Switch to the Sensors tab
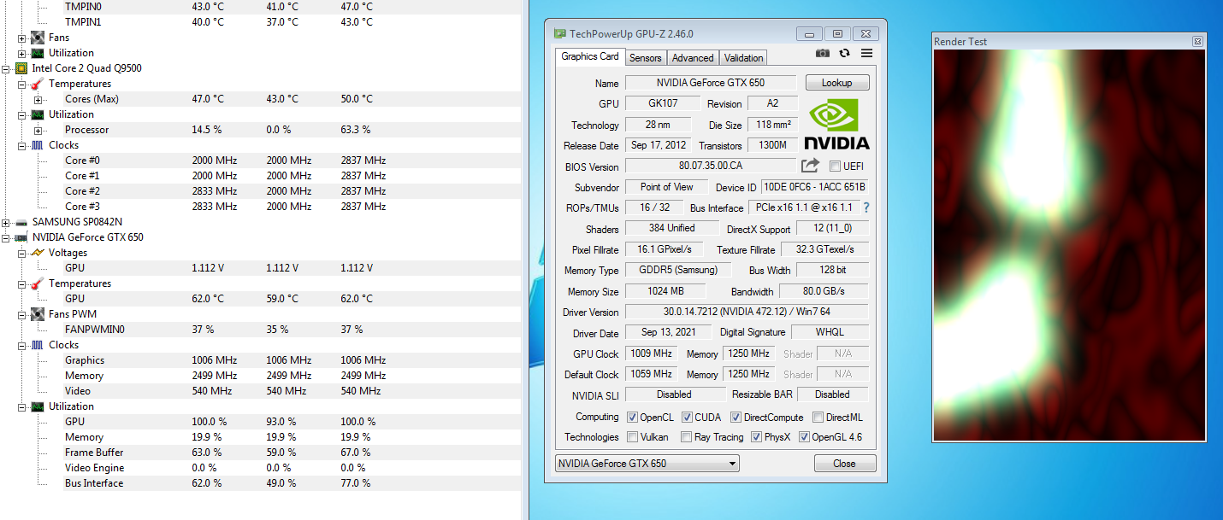Screen dimensions: 1223x520 coord(646,58)
